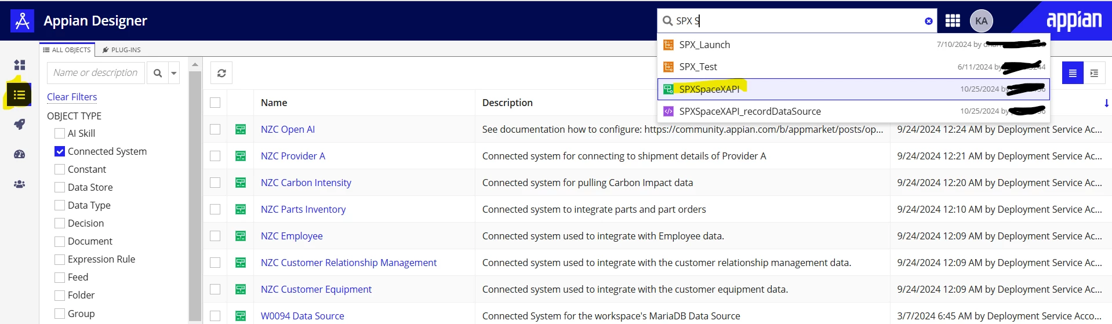Enable the Decision filter
The height and width of the screenshot is (324, 1112).
pos(60,223)
